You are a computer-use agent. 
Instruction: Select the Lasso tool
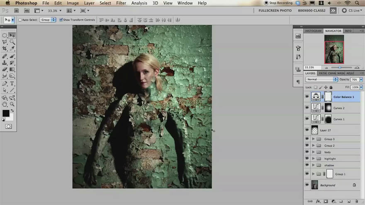point(5,42)
